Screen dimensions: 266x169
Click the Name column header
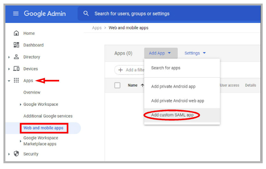pyautogui.click(x=133, y=85)
